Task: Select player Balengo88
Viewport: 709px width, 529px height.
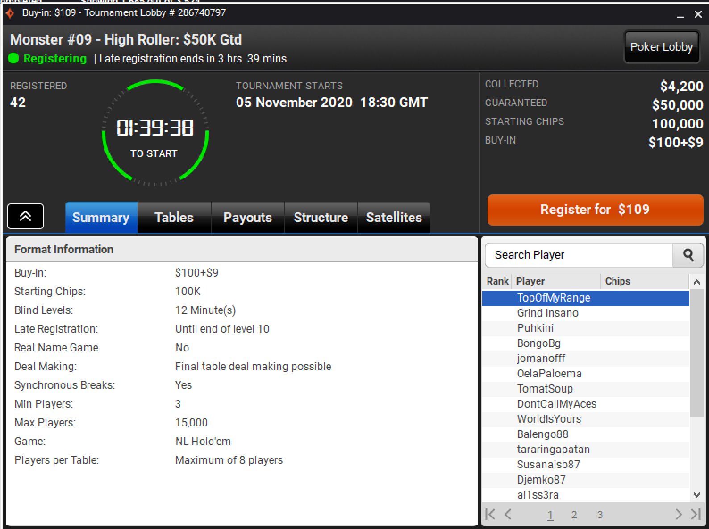Action: click(586, 434)
